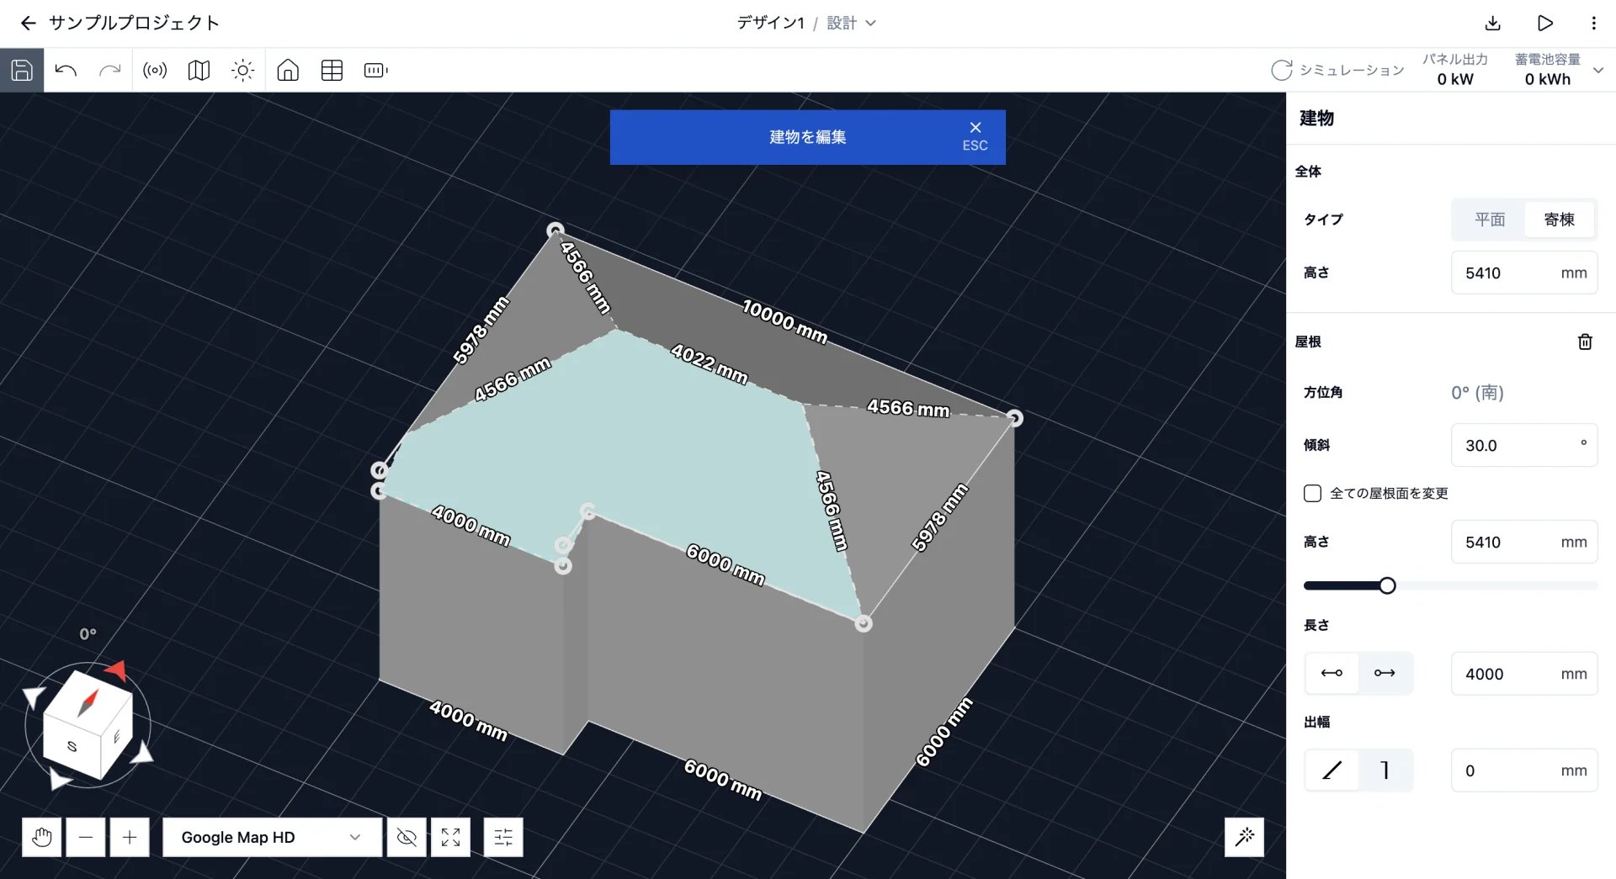
Task: Delete the roof with the trash icon
Action: point(1585,342)
